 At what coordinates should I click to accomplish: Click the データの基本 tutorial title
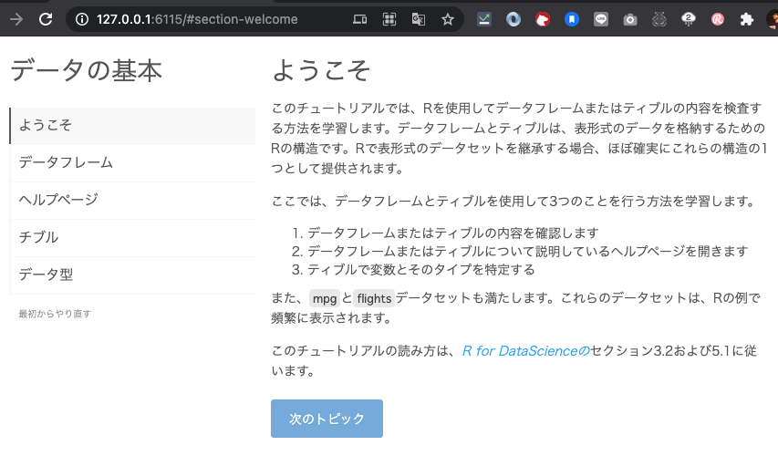click(x=87, y=70)
